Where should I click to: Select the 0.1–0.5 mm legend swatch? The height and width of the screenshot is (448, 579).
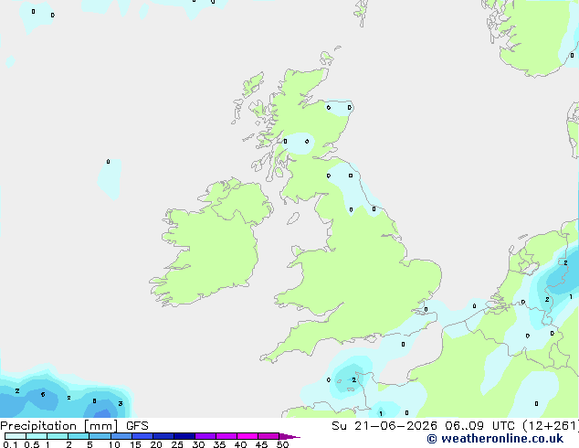click(x=16, y=436)
